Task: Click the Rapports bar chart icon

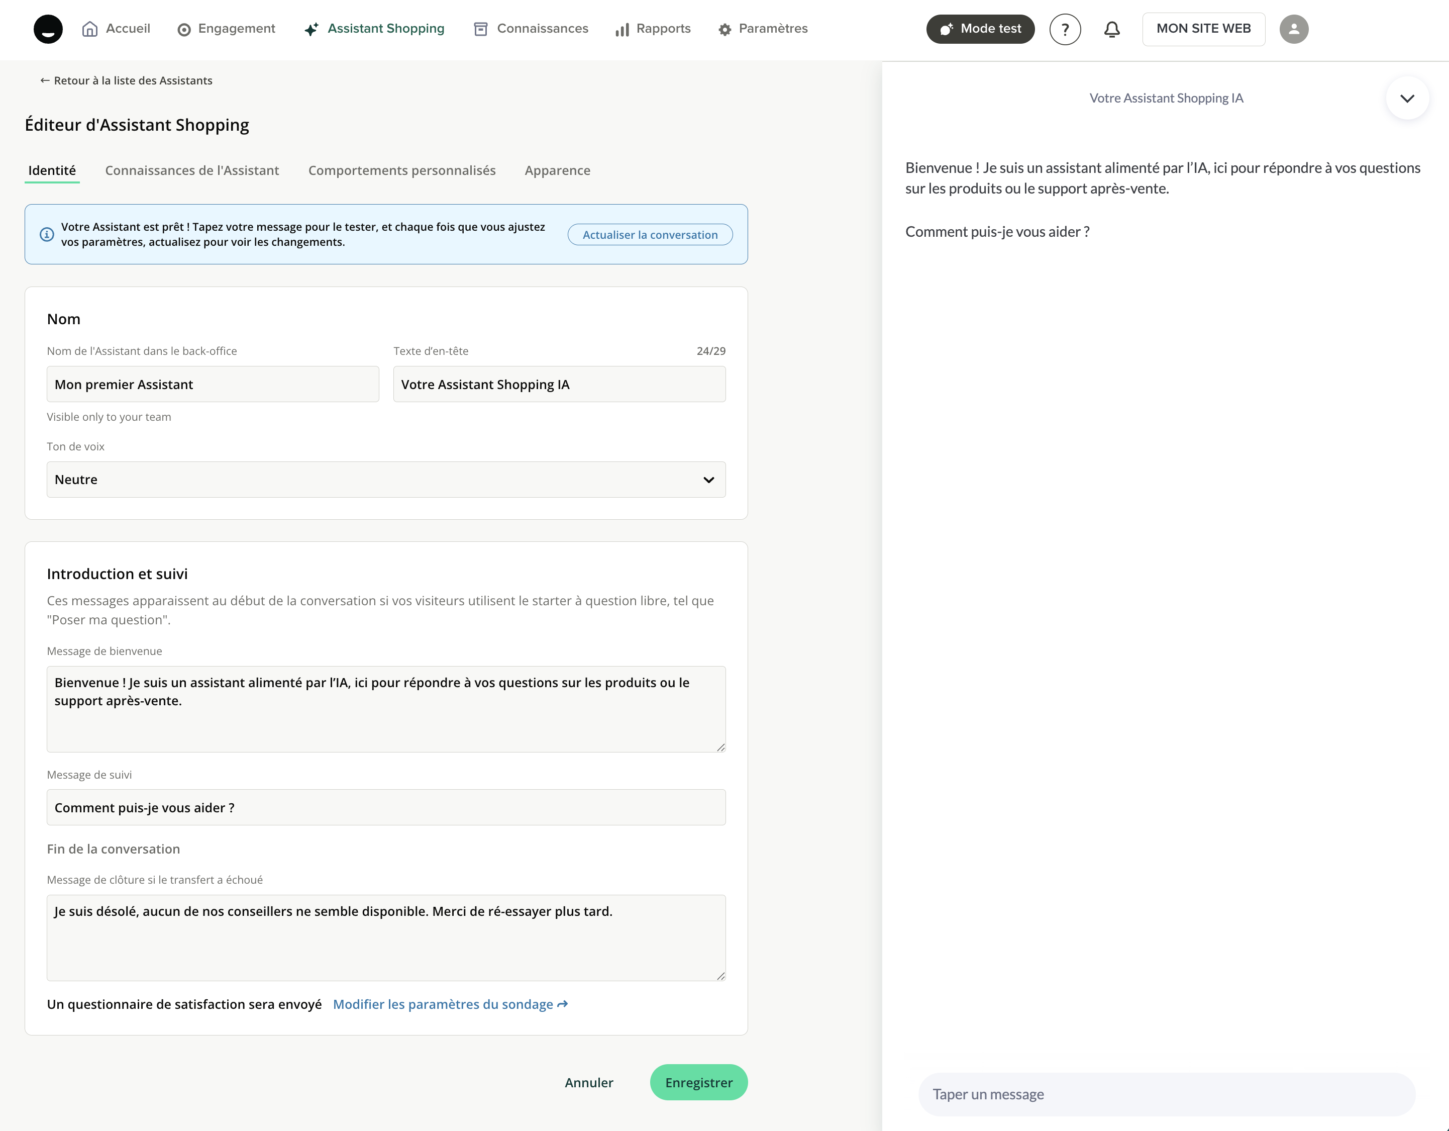Action: click(622, 30)
